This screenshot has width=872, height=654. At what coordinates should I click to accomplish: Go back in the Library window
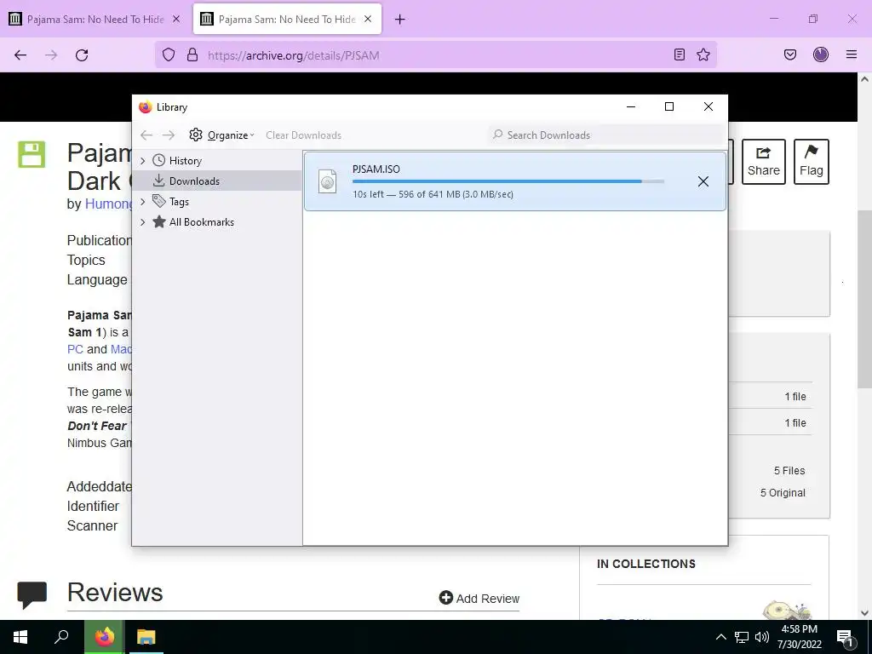coord(146,135)
